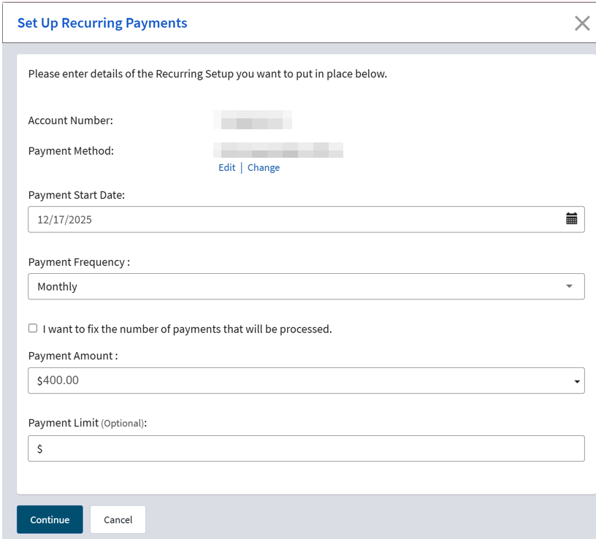
Task: Click the Payment Amount label
Action: [x=73, y=356]
